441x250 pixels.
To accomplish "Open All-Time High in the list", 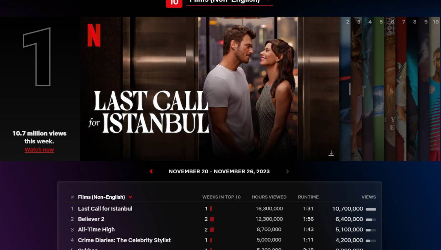I will coord(96,230).
